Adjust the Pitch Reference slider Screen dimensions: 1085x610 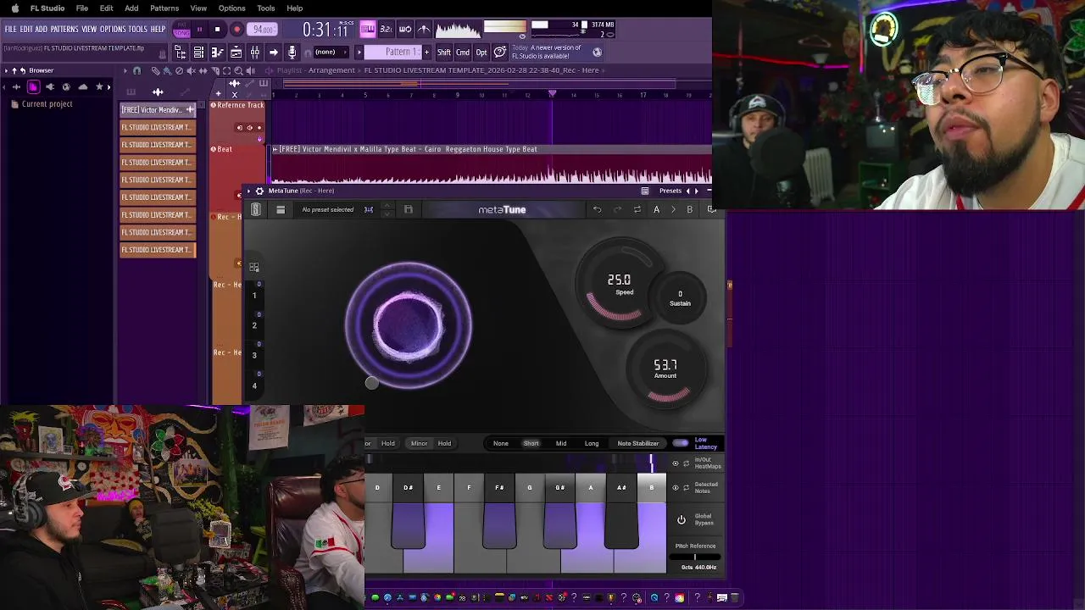[695, 557]
